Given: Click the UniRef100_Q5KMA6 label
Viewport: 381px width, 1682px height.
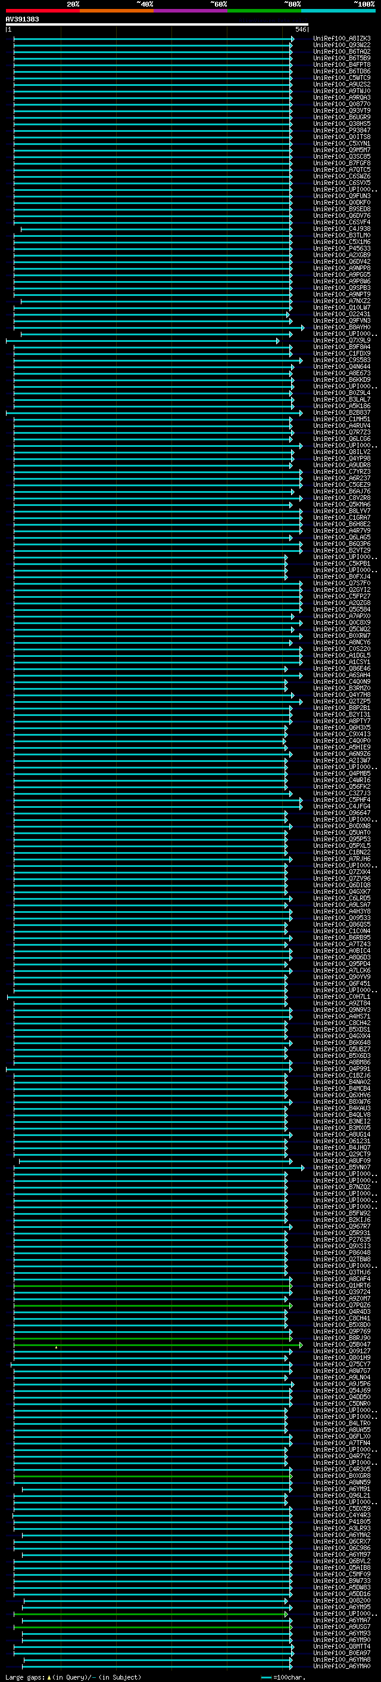Looking at the screenshot, I should coord(341,505).
